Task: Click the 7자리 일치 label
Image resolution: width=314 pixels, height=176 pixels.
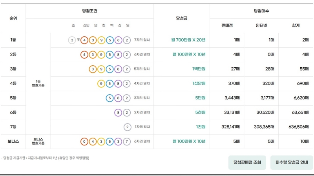Action: (142, 40)
